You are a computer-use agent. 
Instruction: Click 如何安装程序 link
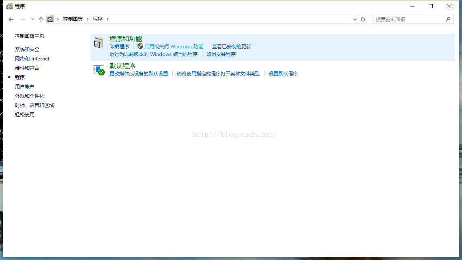[x=221, y=54]
